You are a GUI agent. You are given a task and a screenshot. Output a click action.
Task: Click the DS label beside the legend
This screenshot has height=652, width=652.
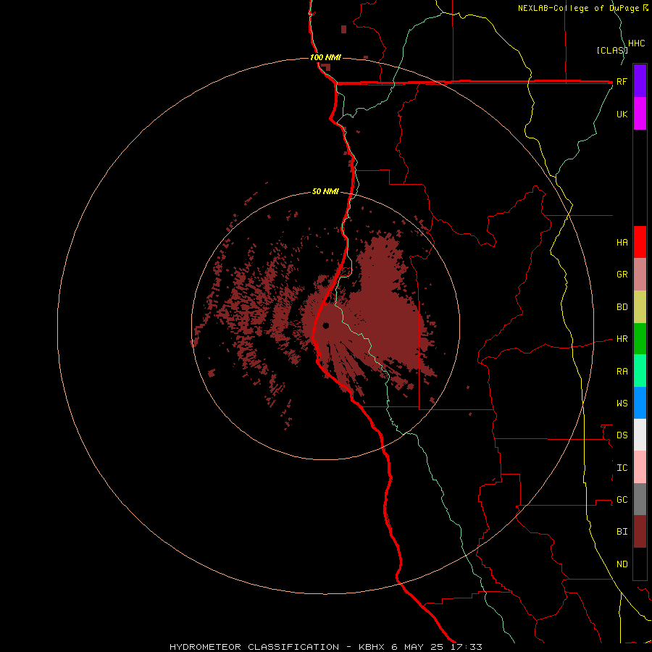tap(622, 435)
